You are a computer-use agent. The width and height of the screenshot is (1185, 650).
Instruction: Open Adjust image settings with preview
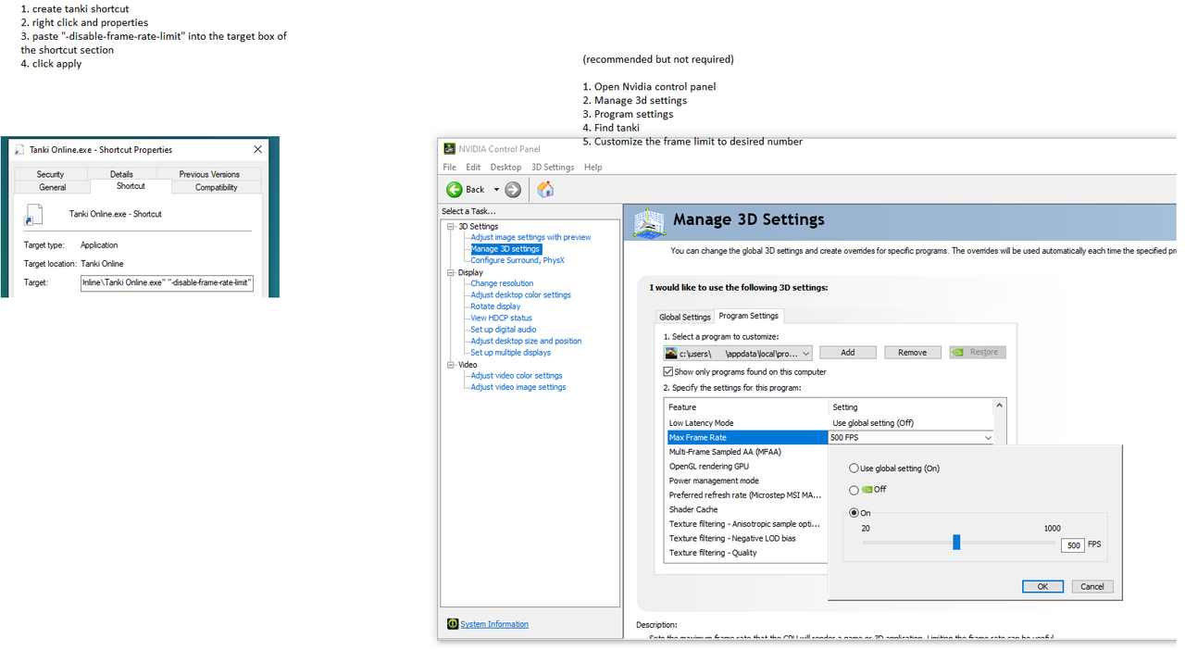pyautogui.click(x=530, y=237)
